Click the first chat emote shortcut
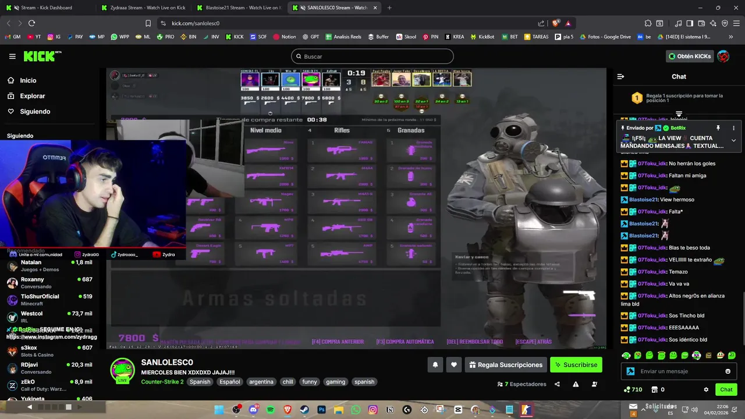Image resolution: width=745 pixels, height=419 pixels. [626, 356]
